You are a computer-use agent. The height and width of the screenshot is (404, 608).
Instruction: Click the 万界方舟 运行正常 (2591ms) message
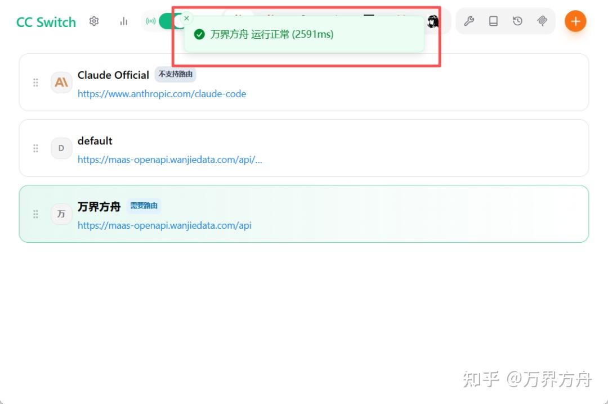272,34
